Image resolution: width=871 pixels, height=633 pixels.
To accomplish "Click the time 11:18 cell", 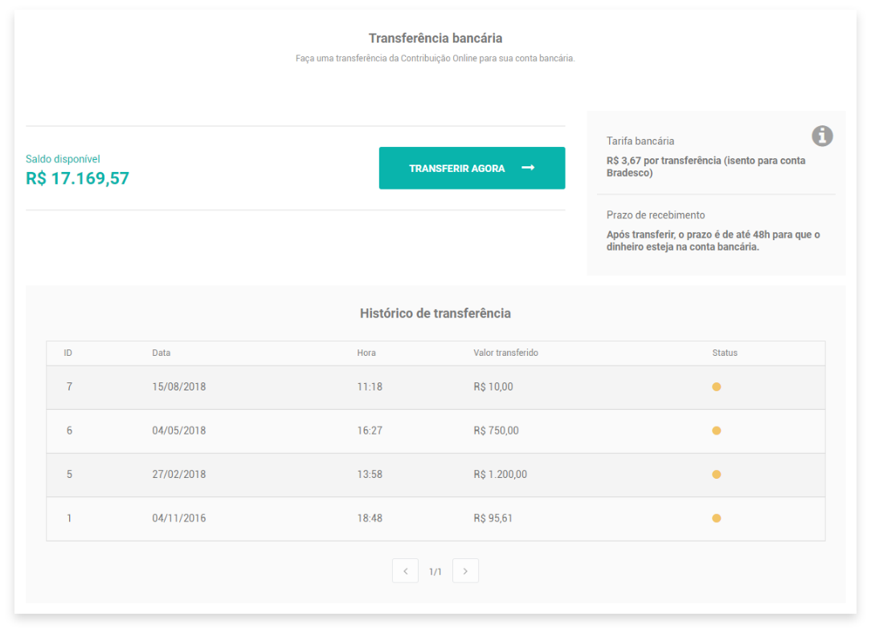I will (x=370, y=387).
